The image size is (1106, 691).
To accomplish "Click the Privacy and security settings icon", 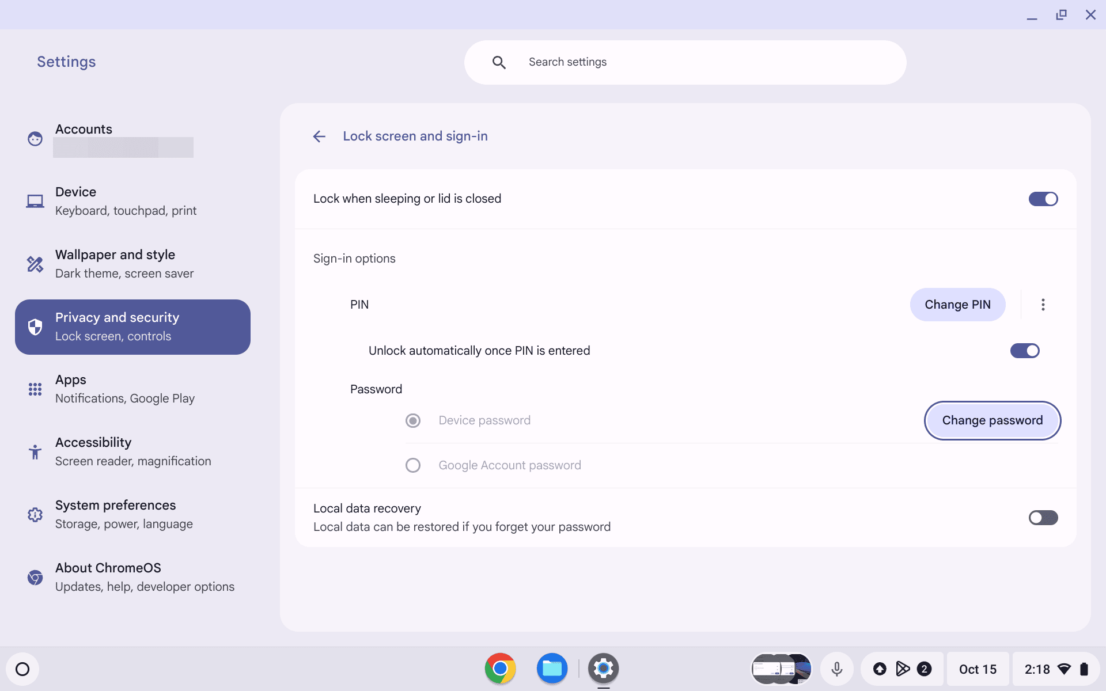I will [x=35, y=326].
